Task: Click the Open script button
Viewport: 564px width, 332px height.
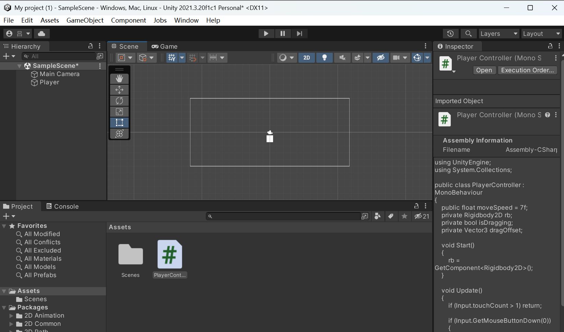Action: tap(484, 70)
